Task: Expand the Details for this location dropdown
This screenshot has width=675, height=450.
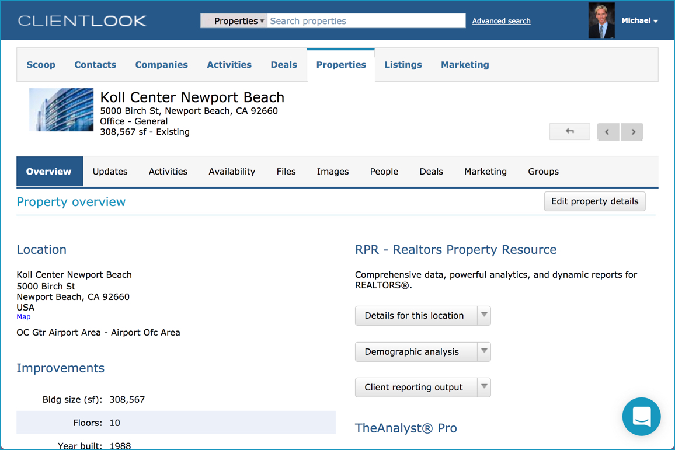Action: pos(484,315)
